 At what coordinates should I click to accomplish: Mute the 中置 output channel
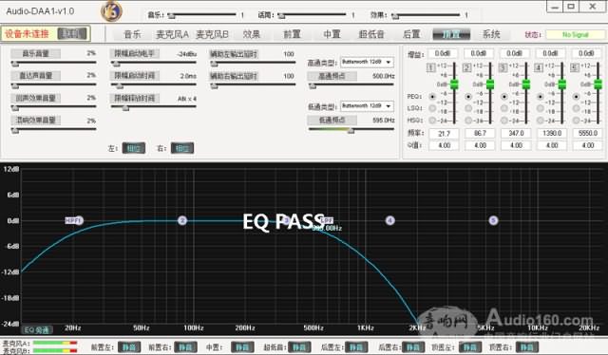tap(242, 346)
